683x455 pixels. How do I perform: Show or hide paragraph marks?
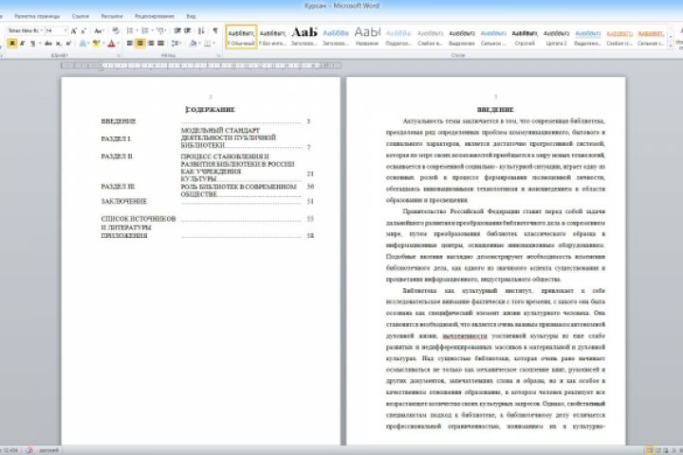pos(215,30)
